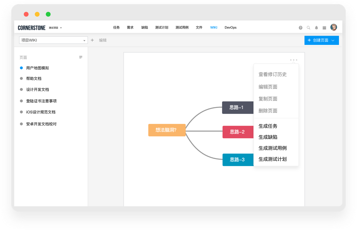This screenshot has width=357, height=230.
Task: Click the orange 想法脑洞? node
Action: (x=167, y=130)
